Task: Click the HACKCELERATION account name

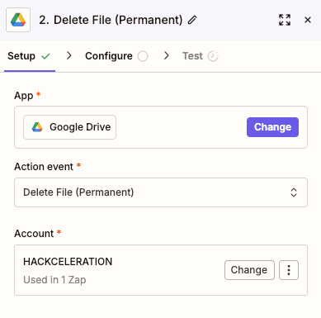Action: coord(68,262)
